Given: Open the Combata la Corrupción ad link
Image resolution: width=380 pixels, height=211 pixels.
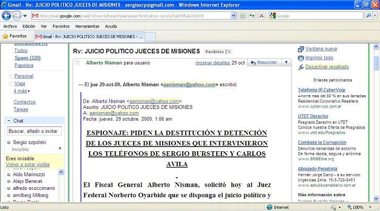Looking at the screenshot, I should (322, 143).
